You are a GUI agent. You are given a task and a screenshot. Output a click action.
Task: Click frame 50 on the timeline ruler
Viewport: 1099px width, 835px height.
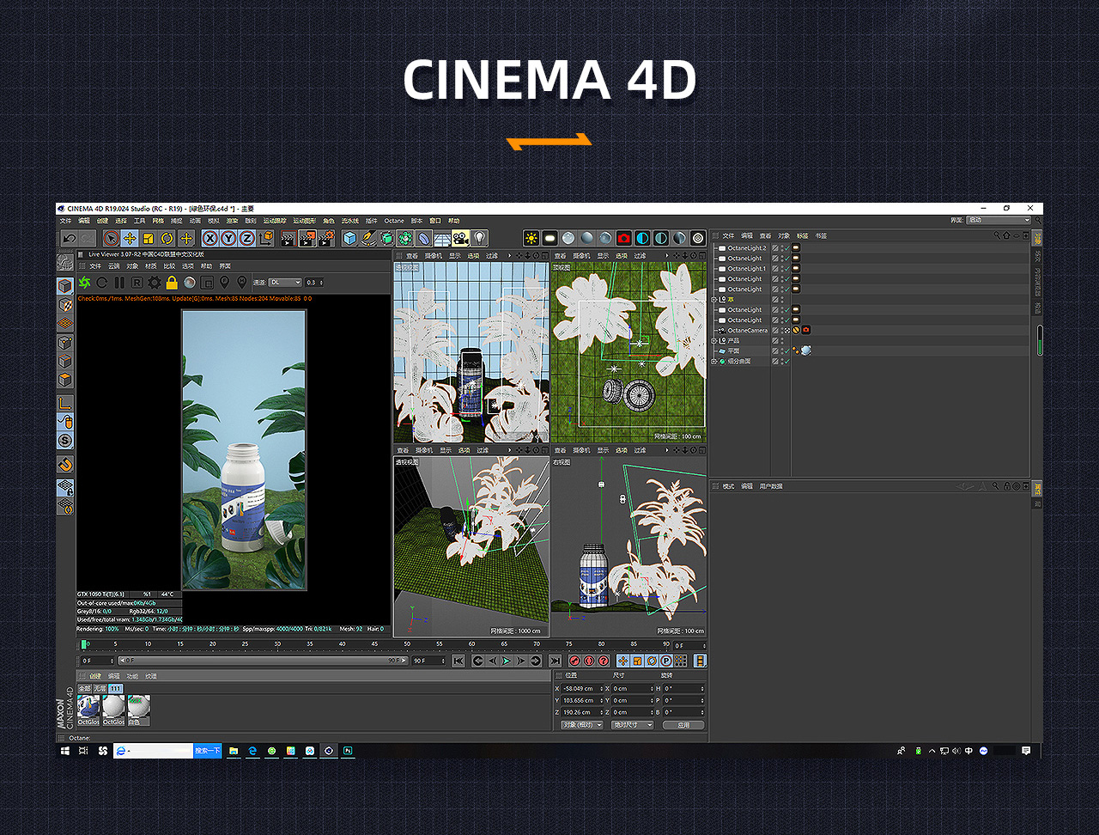[407, 644]
